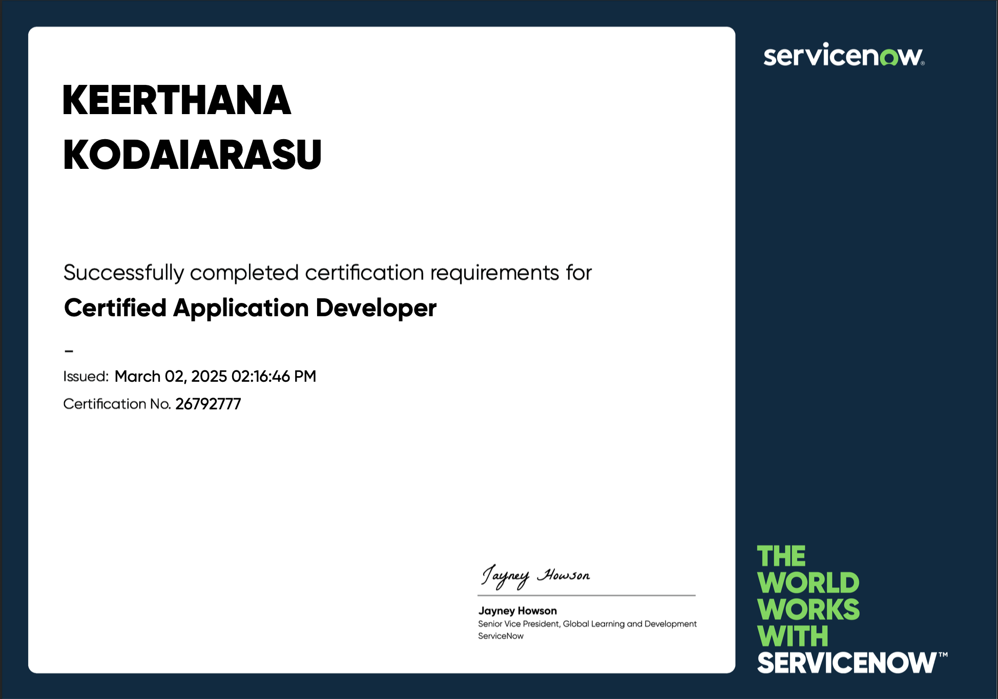Click the printed name 'Jayney Howson'
The width and height of the screenshot is (998, 699).
point(517,610)
